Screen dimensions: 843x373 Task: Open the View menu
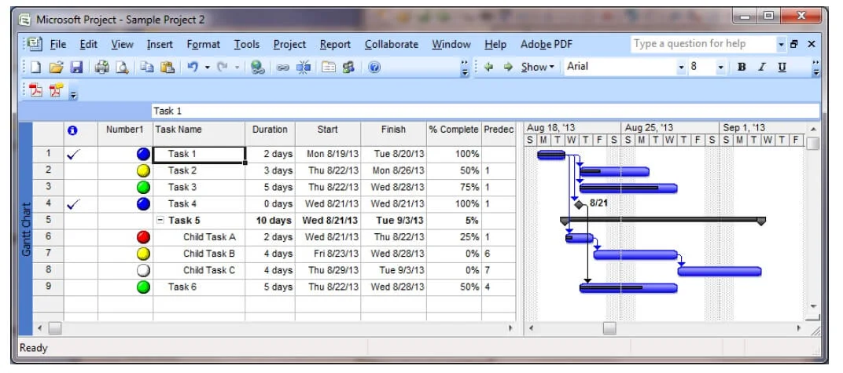123,45
